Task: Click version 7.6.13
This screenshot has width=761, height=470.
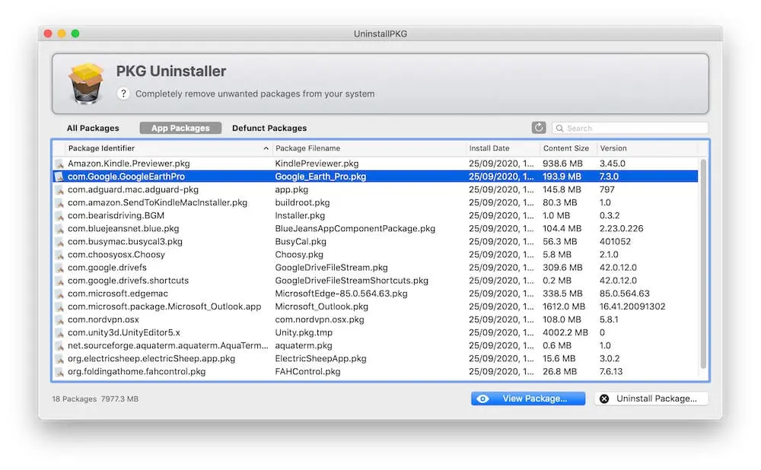Action: [x=610, y=372]
